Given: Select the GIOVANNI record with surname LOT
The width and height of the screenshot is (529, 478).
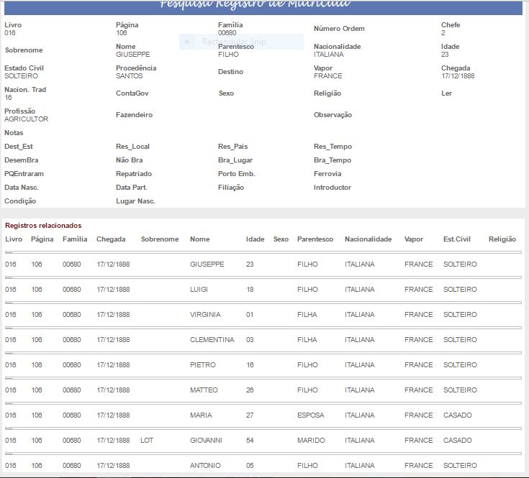Looking at the screenshot, I should [206, 441].
